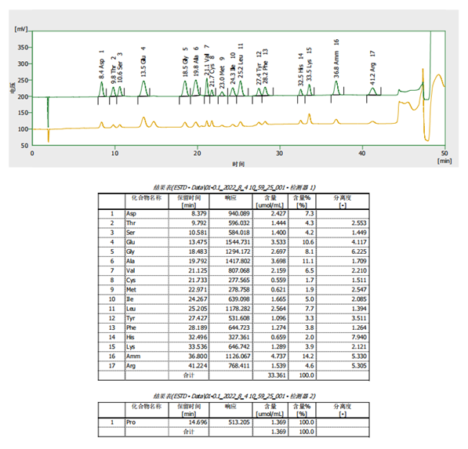
Task: Select the Leu compound name
Action: coord(131,309)
